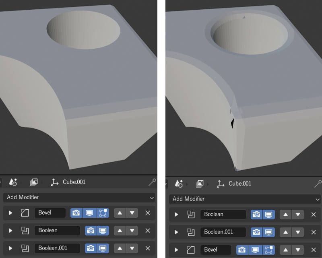322x258 pixels.
Task: Move Boolean.001 modifier down in left panel
Action: point(132,248)
